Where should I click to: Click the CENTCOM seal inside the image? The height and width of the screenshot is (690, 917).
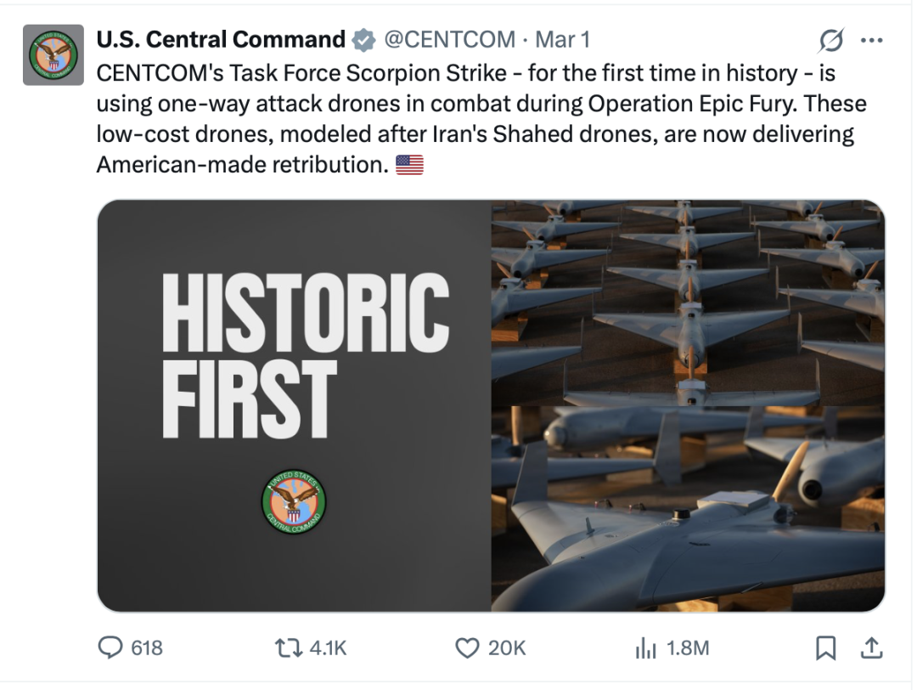[x=294, y=501]
